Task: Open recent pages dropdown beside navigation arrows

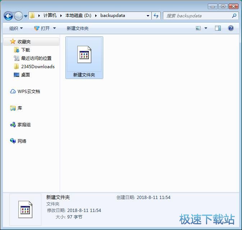Action: tap(26, 16)
